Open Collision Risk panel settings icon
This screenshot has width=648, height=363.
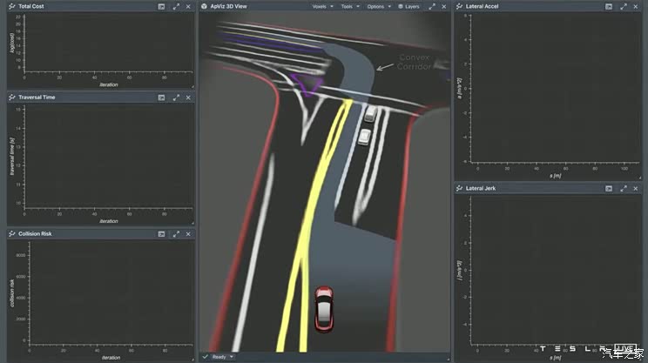click(x=161, y=233)
